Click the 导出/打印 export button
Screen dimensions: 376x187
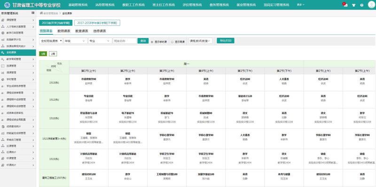coord(226,41)
